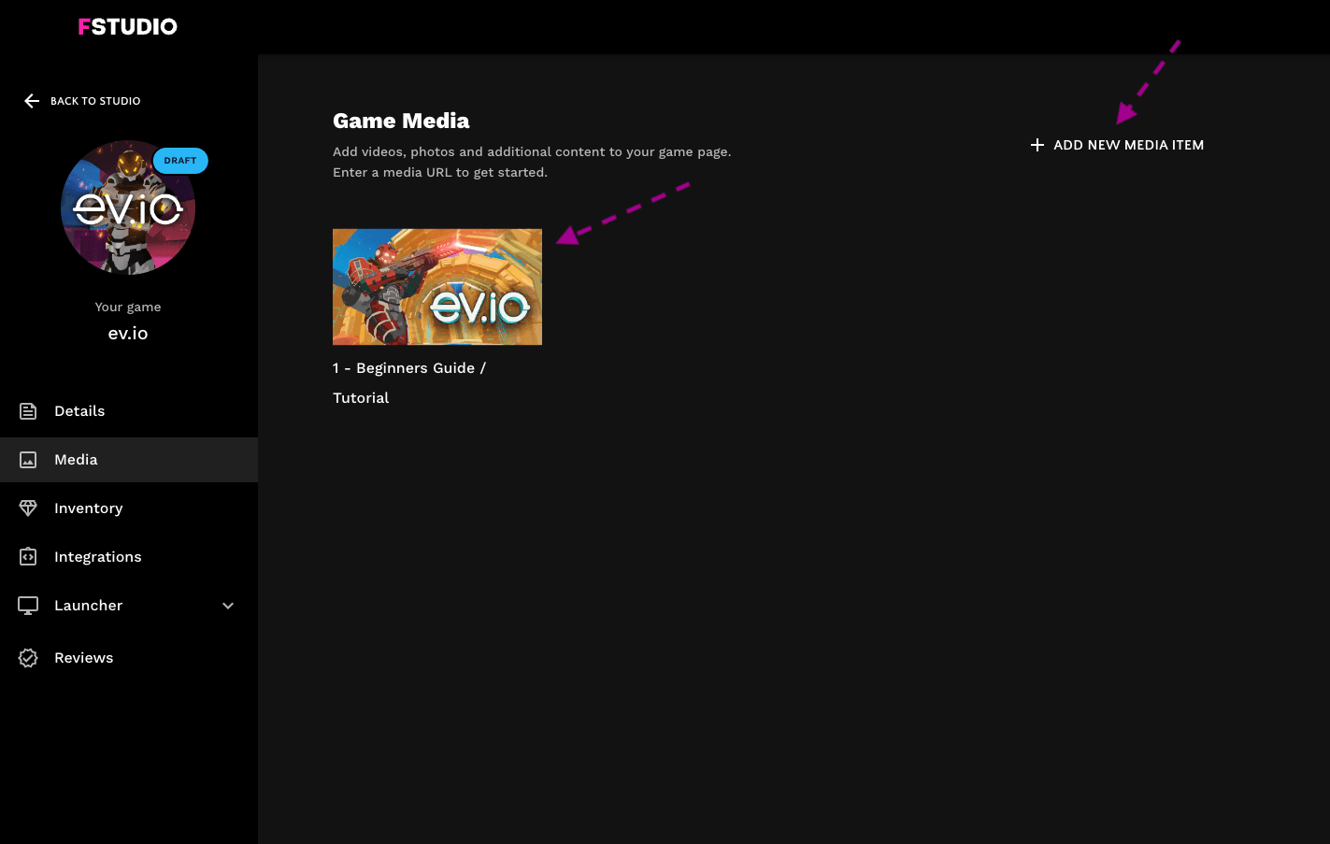Click the plus icon for new media
The image size is (1330, 844).
(x=1037, y=145)
